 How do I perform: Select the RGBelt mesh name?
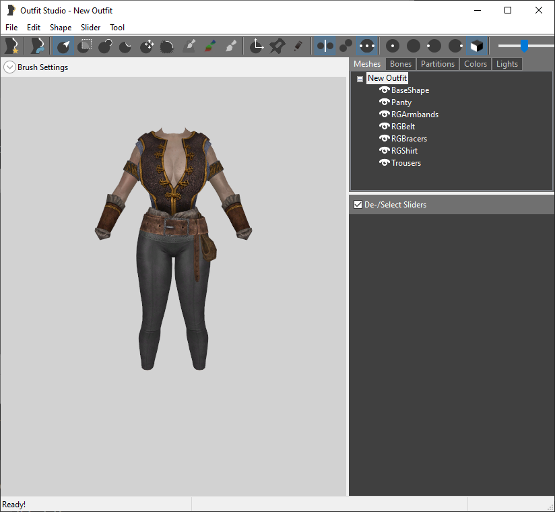[403, 127]
